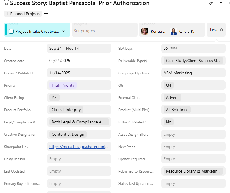Image resolution: width=230 pixels, height=193 pixels.
Task: Click the empty Delay Reason field
Action: point(79,159)
